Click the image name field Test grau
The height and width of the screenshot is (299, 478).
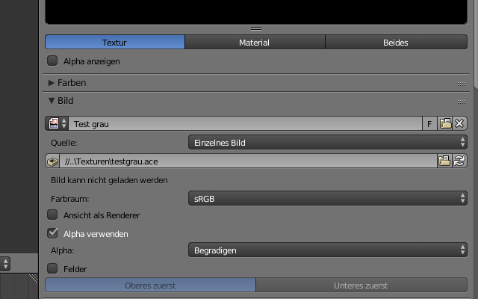click(246, 123)
